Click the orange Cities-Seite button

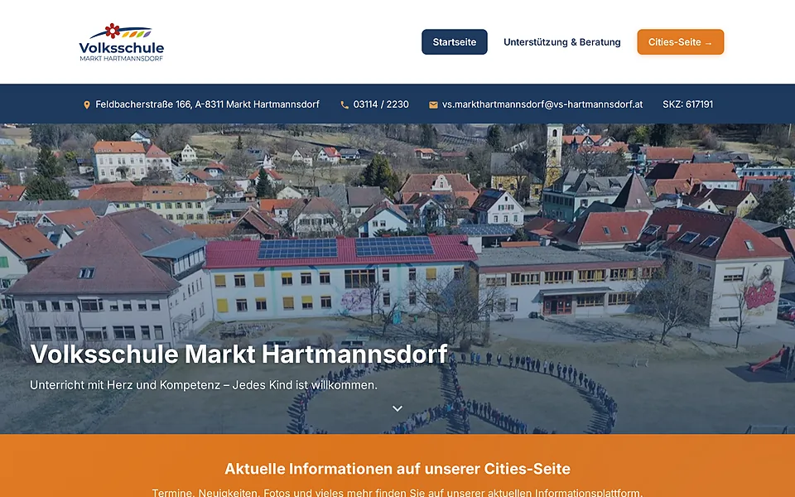(x=681, y=42)
